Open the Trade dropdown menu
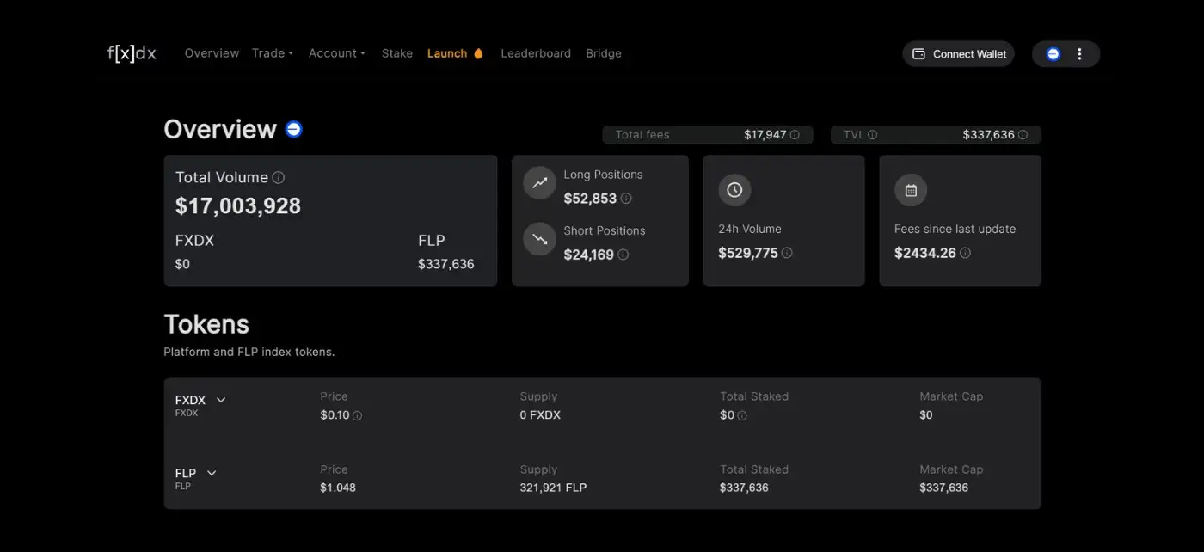The image size is (1204, 552). (x=272, y=53)
